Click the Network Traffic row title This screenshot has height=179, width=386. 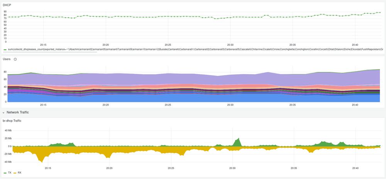coord(18,112)
